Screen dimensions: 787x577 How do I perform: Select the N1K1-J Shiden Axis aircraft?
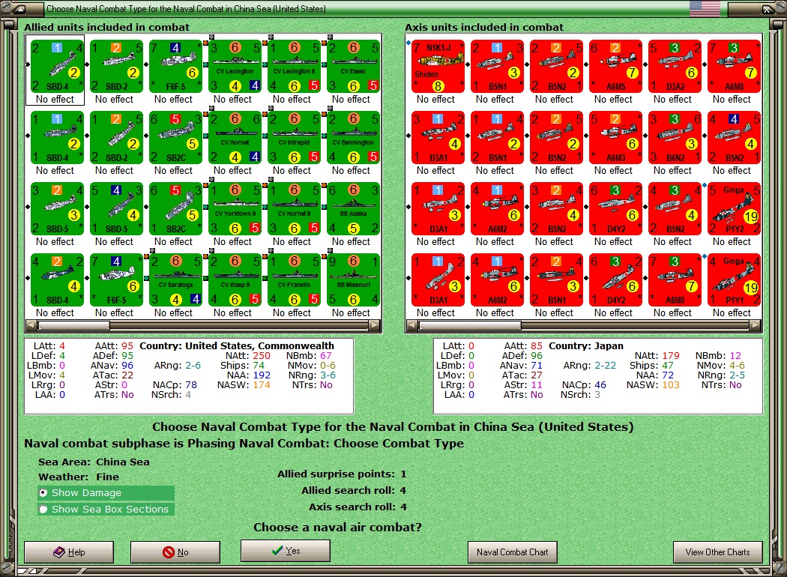point(438,66)
